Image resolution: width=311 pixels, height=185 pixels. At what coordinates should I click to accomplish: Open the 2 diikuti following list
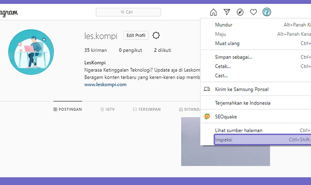click(162, 50)
